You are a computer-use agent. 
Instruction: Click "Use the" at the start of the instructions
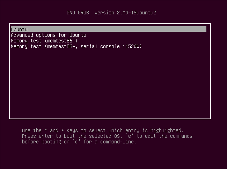click(31, 130)
